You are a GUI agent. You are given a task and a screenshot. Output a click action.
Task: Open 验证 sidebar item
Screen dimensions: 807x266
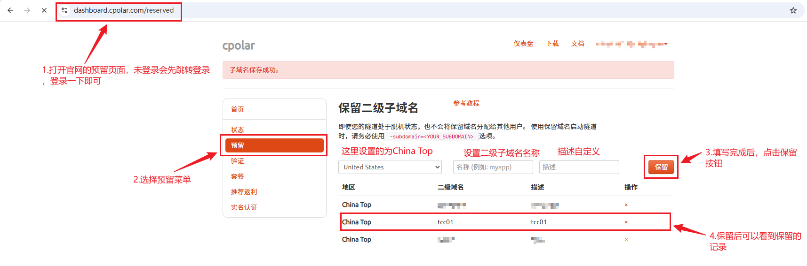pos(237,161)
